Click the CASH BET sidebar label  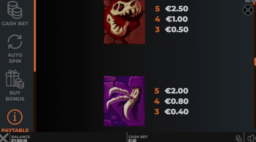15,23
